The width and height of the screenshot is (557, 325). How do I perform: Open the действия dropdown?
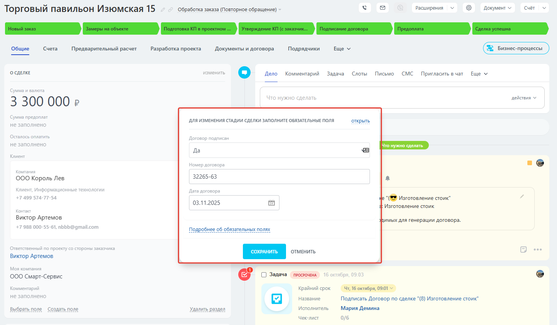pyautogui.click(x=524, y=98)
